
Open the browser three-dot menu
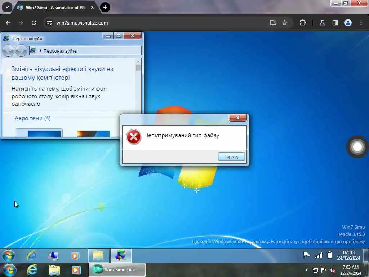click(361, 23)
